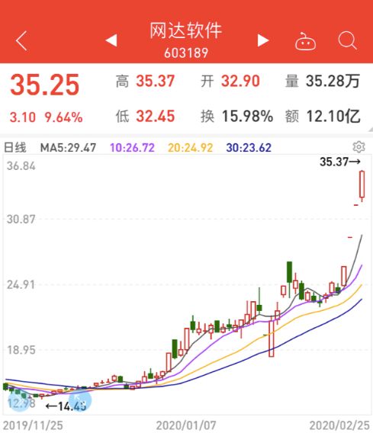373x433 pixels.
Task: Open search with magnifier icon
Action: [x=347, y=40]
